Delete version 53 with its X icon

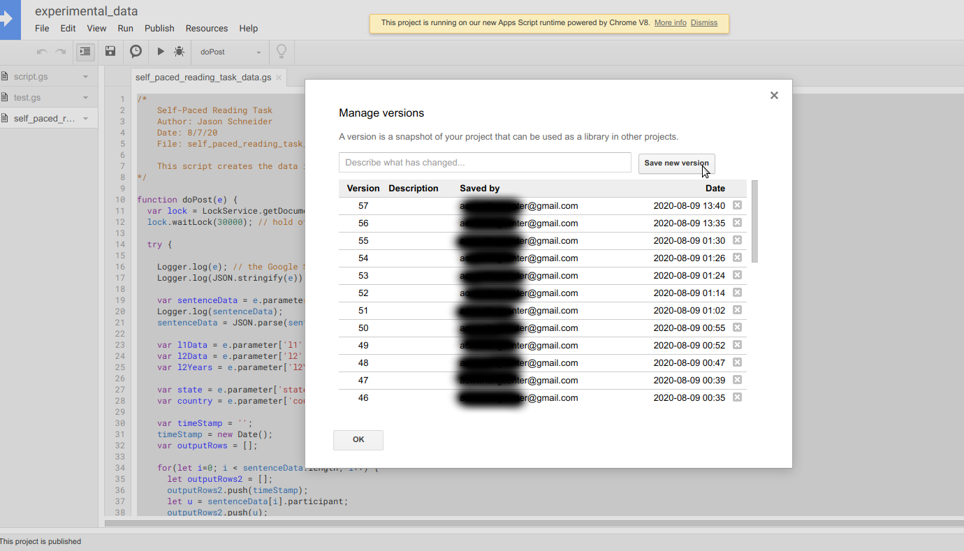pos(737,275)
